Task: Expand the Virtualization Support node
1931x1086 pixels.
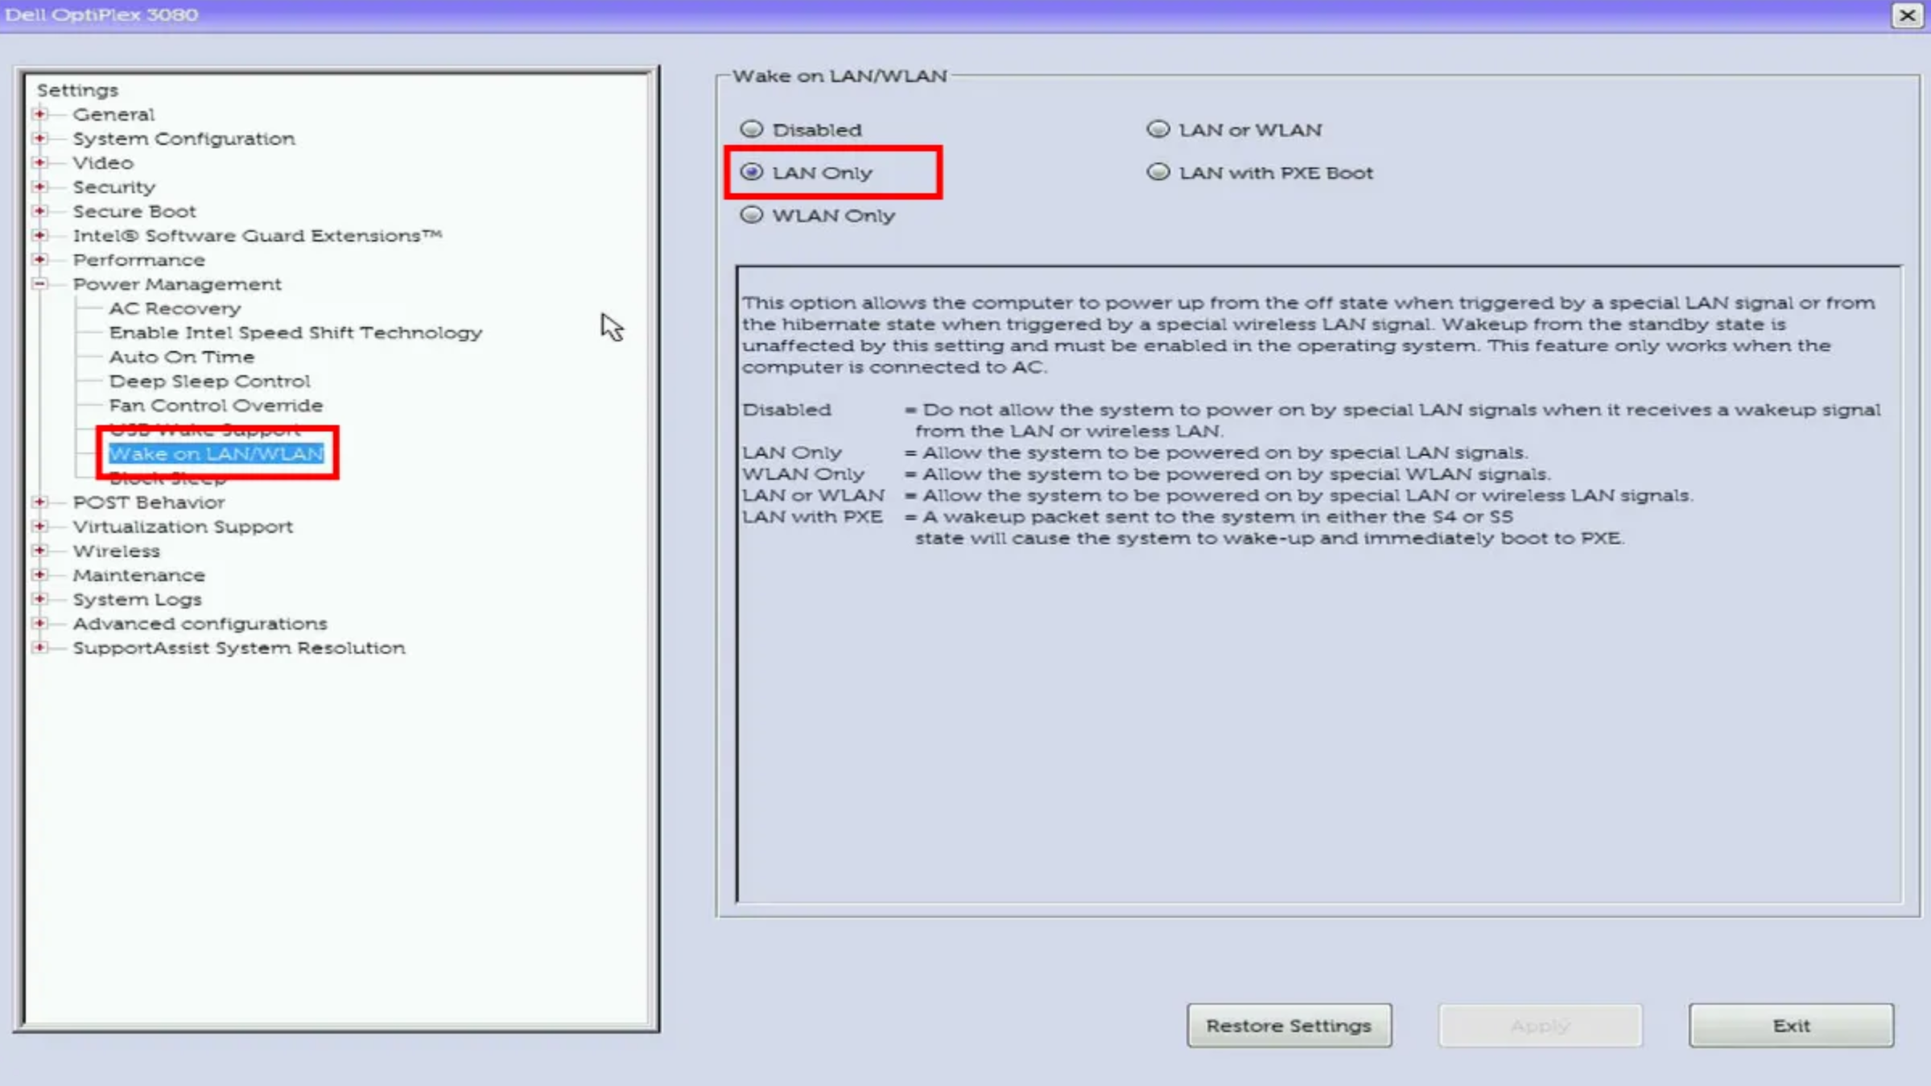Action: point(39,526)
